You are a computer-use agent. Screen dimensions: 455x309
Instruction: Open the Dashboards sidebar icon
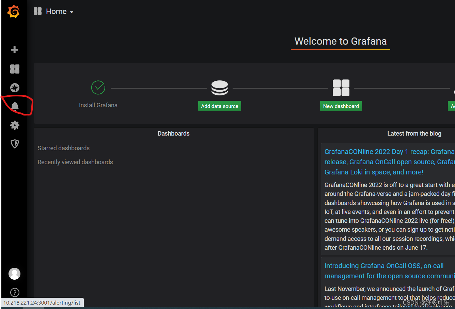point(15,69)
